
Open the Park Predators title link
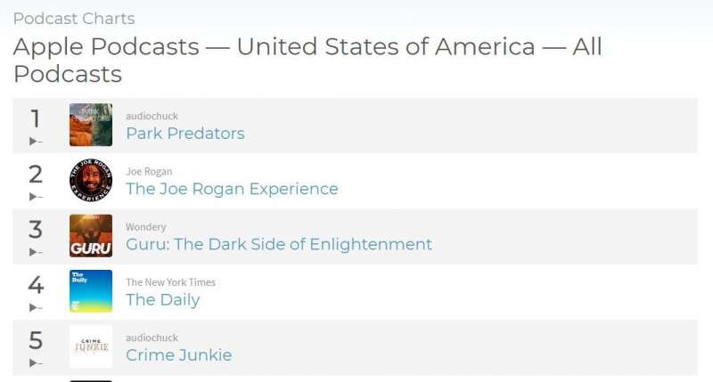pos(185,134)
